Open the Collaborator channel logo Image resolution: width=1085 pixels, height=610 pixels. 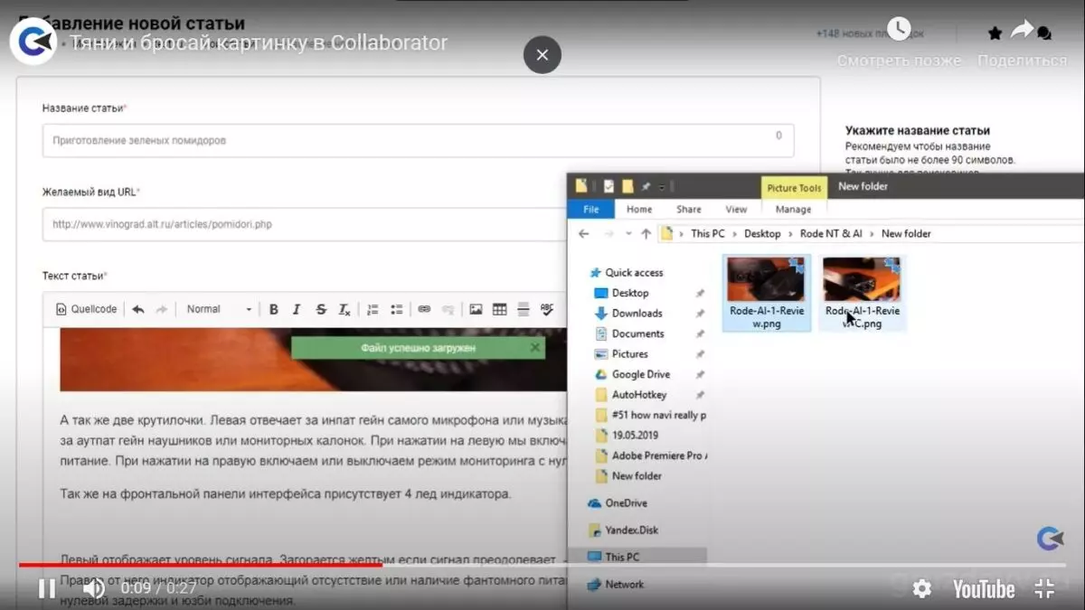pos(33,42)
